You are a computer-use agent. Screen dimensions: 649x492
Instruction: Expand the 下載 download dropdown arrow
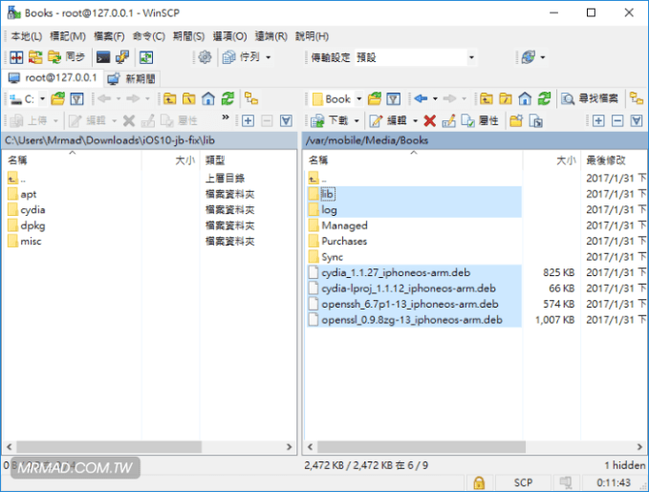[x=357, y=120]
